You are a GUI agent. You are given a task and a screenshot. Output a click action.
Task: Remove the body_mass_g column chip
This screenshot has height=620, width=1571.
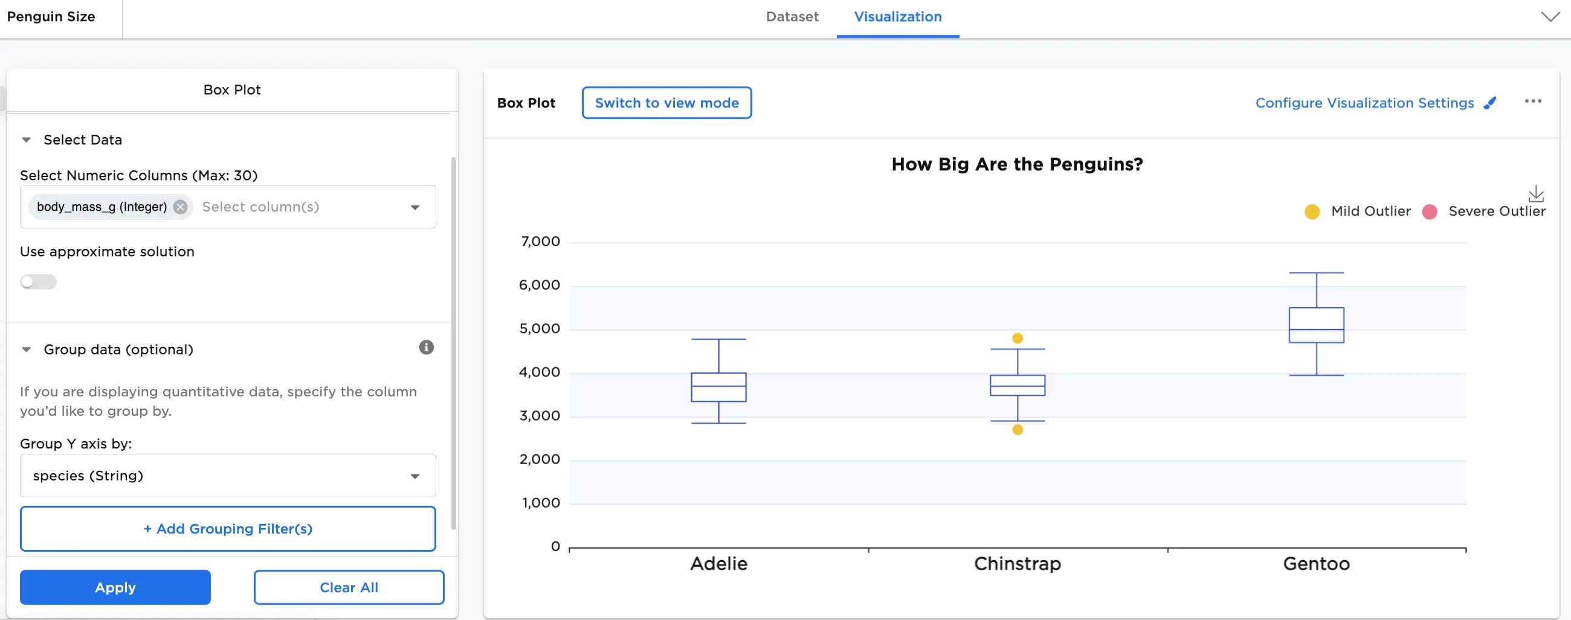coord(180,207)
